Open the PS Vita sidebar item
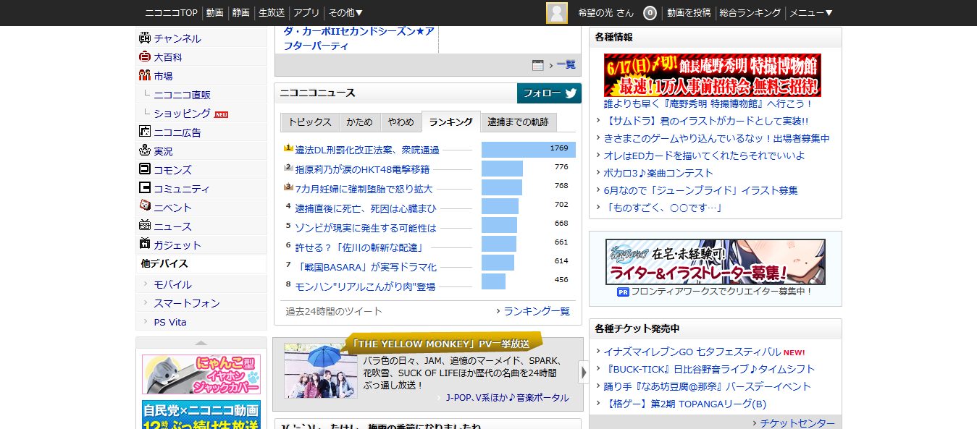 [170, 322]
